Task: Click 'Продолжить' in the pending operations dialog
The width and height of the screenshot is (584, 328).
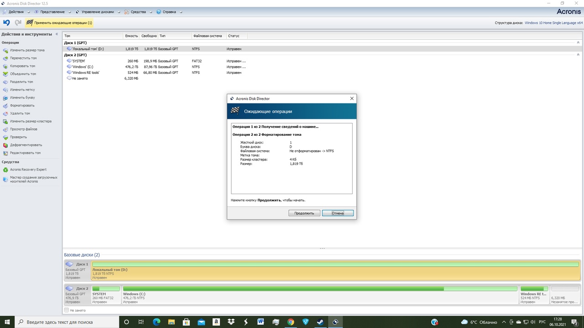Action: 304,213
